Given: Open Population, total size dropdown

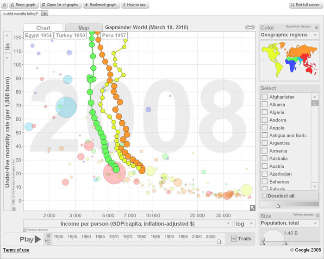Looking at the screenshot, I should click(x=289, y=223).
